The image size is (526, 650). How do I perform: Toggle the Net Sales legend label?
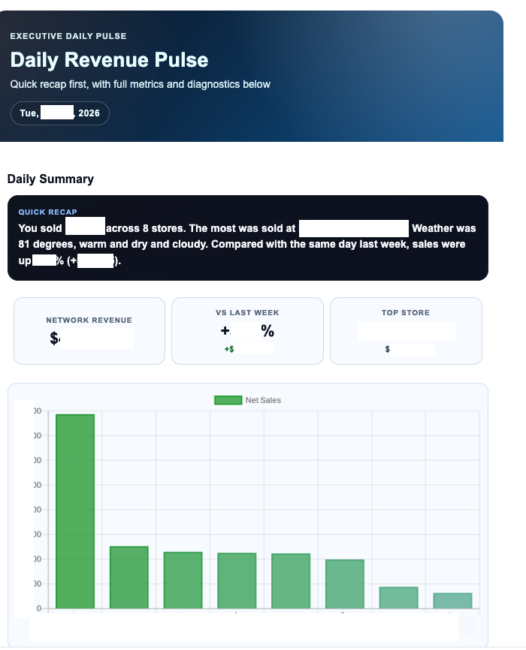tap(263, 400)
